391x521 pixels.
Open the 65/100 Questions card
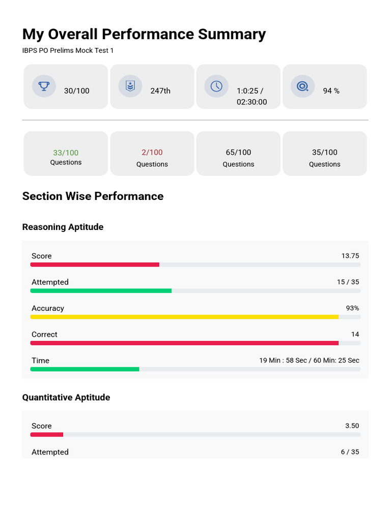point(238,154)
